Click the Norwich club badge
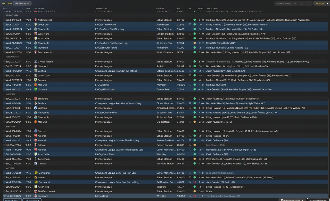 pos(36,89)
